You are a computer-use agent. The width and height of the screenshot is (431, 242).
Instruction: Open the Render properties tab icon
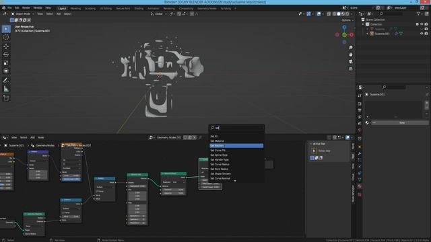[x=360, y=104]
